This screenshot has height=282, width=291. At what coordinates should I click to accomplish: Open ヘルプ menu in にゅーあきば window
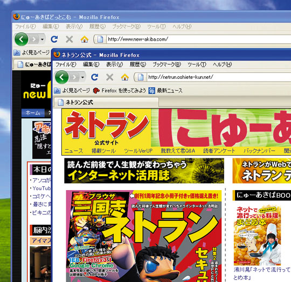182,26
